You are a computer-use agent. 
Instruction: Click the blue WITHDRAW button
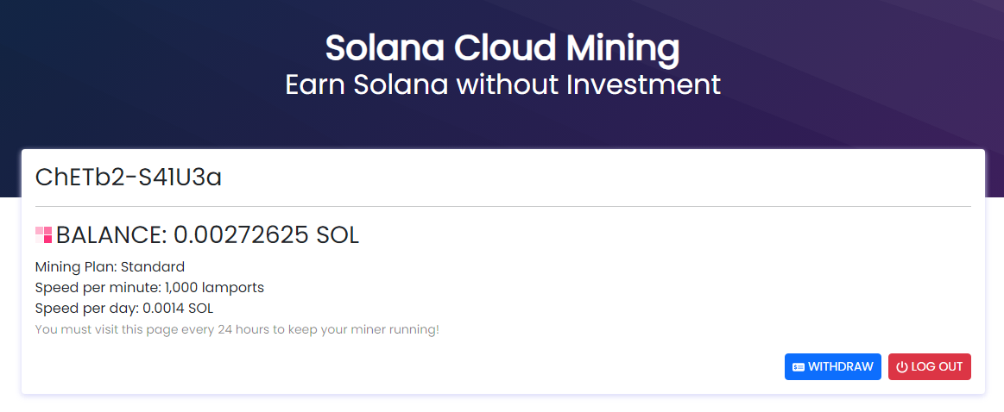tap(832, 366)
